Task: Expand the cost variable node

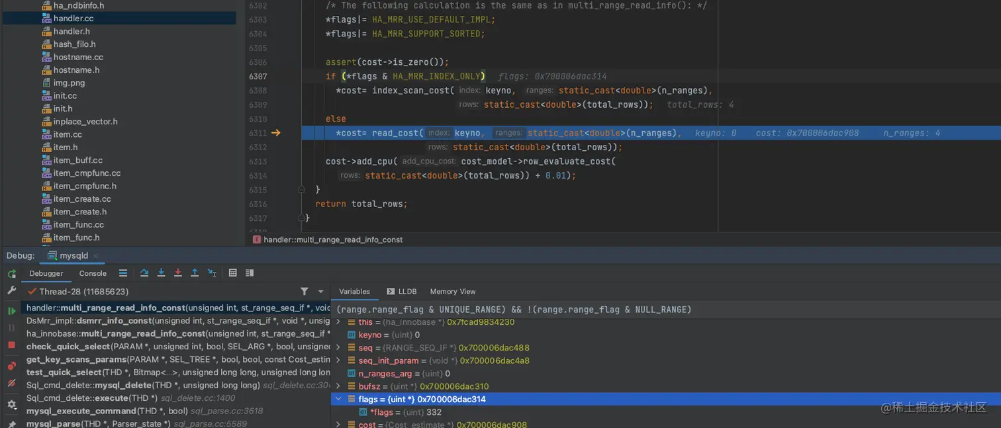Action: (x=338, y=424)
